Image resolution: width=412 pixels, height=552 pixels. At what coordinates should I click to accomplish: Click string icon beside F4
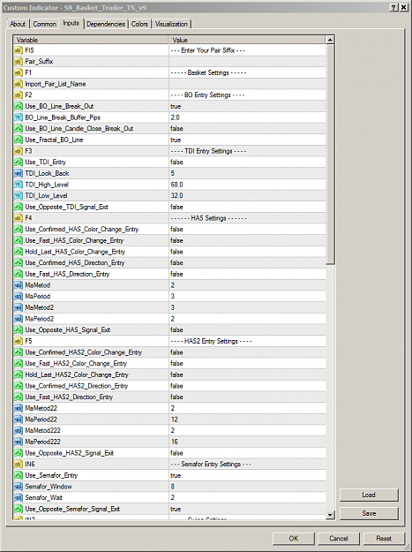tap(19, 218)
